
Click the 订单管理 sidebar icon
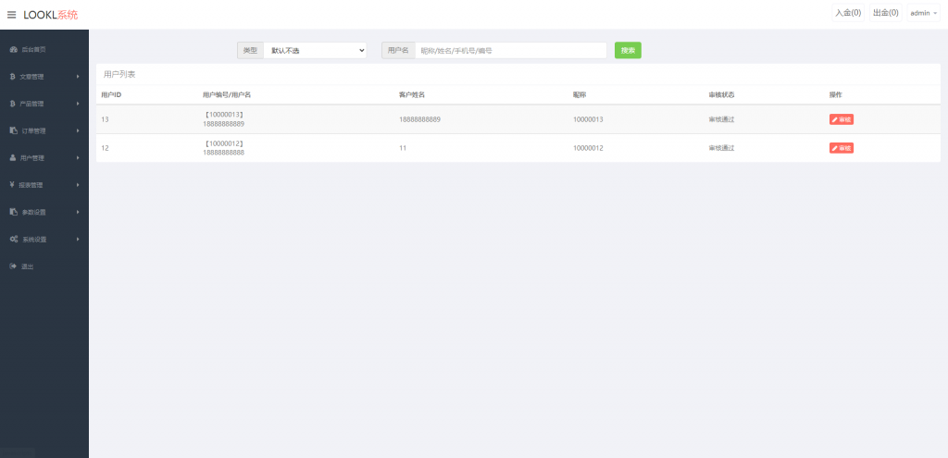point(13,130)
